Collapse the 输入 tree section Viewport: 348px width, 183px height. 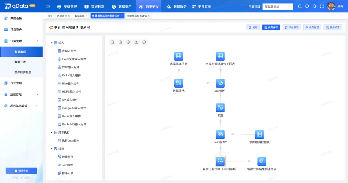coord(52,43)
